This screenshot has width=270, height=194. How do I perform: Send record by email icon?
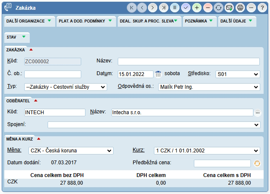(229, 8)
